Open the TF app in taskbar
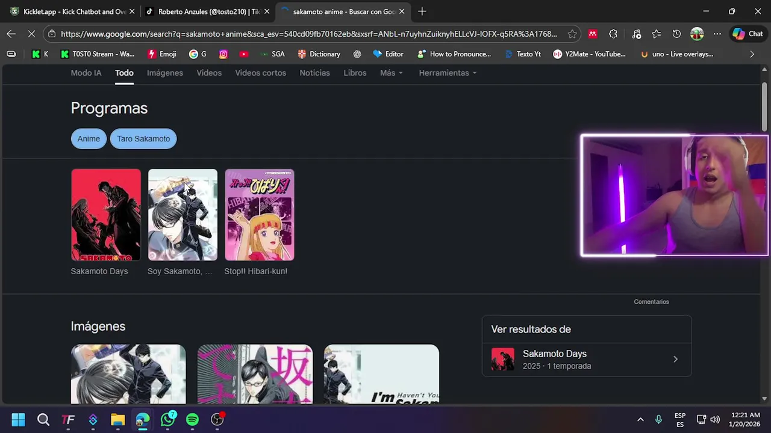This screenshot has width=771, height=433. (x=68, y=419)
